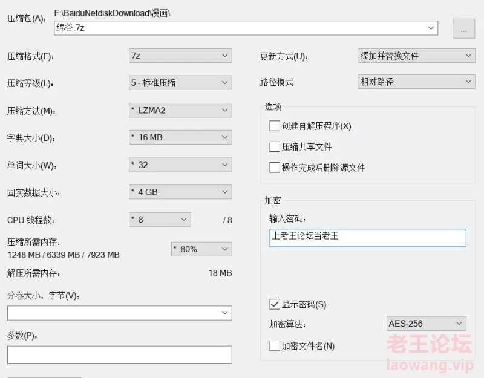Screen dimensions: 484x378
Task: Click the 选项 group title
Action: point(273,107)
